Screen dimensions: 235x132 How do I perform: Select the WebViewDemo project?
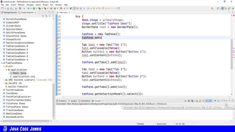[14, 114]
